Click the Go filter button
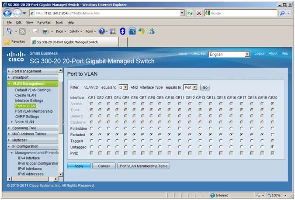Image resolution: width=295 pixels, height=200 pixels. point(205,87)
